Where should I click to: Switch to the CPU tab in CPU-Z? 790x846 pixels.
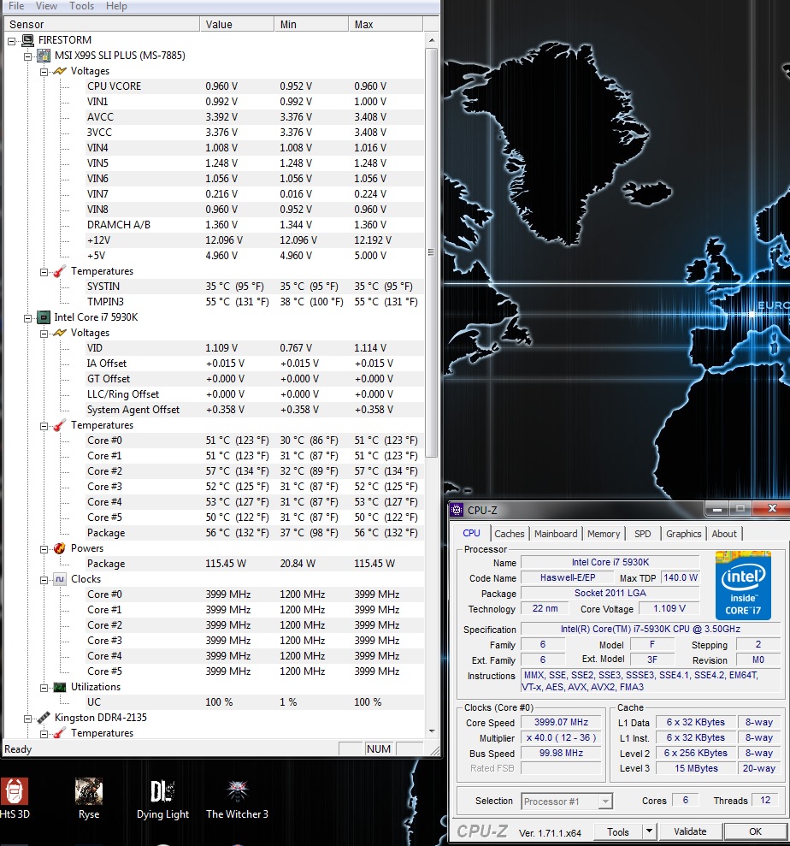[471, 533]
